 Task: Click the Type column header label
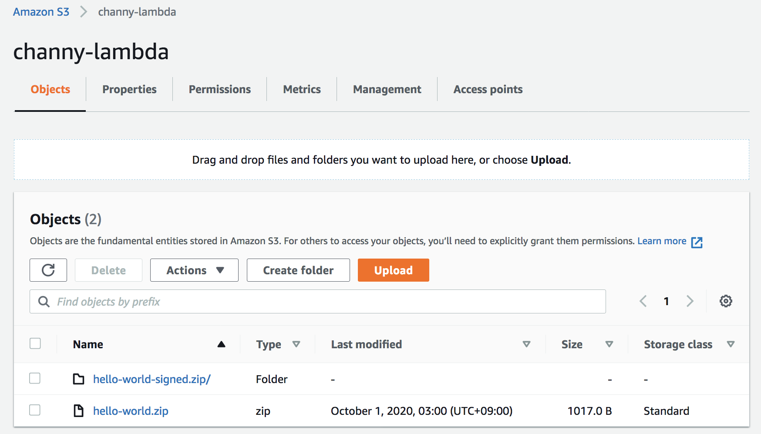tap(269, 345)
